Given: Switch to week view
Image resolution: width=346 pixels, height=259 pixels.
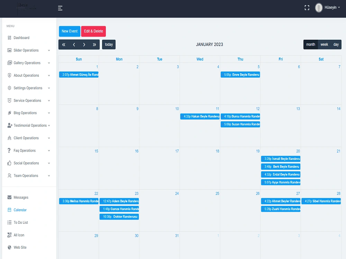Looking at the screenshot, I should coord(324,45).
